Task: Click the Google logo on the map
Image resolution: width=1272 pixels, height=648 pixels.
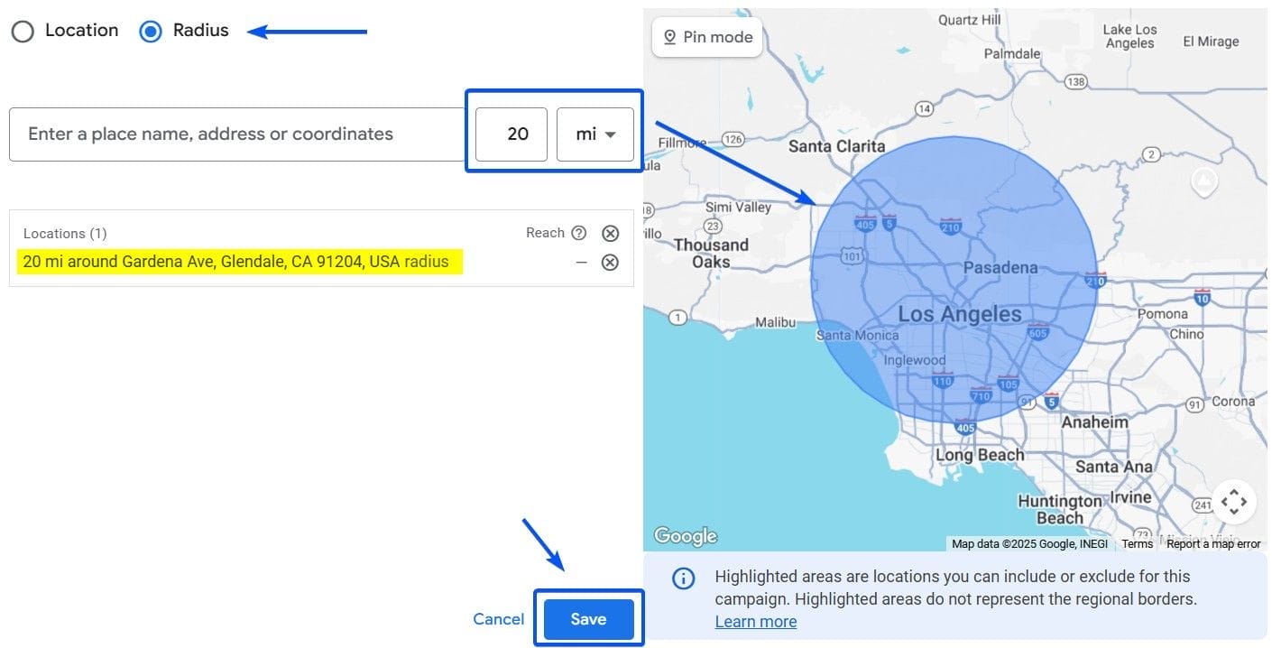Action: (x=685, y=535)
